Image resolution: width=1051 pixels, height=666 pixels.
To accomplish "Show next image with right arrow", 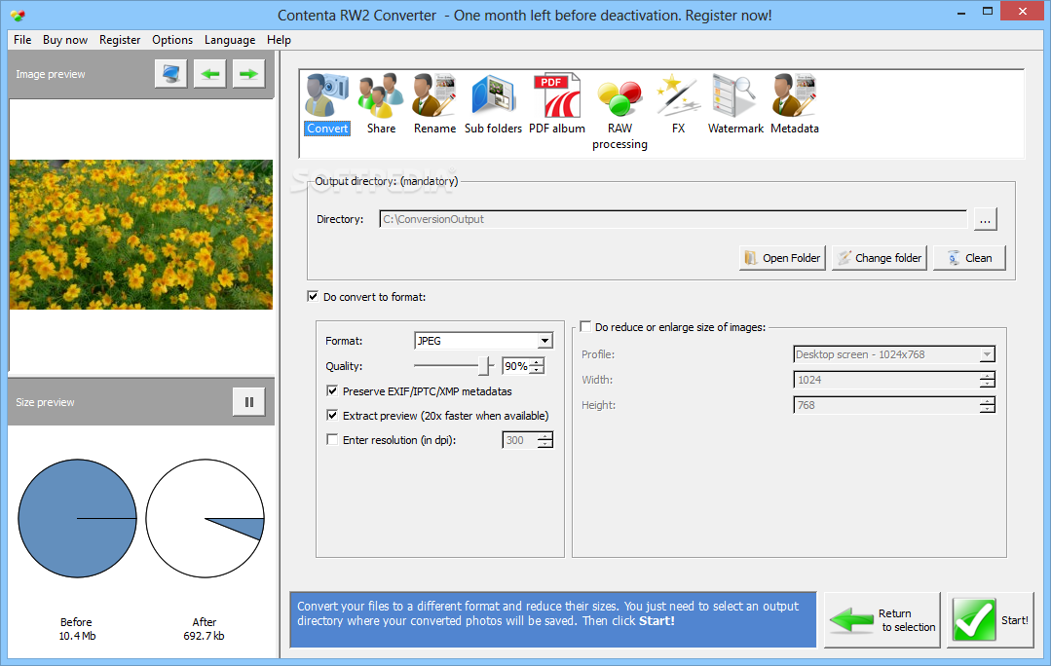I will pos(248,74).
